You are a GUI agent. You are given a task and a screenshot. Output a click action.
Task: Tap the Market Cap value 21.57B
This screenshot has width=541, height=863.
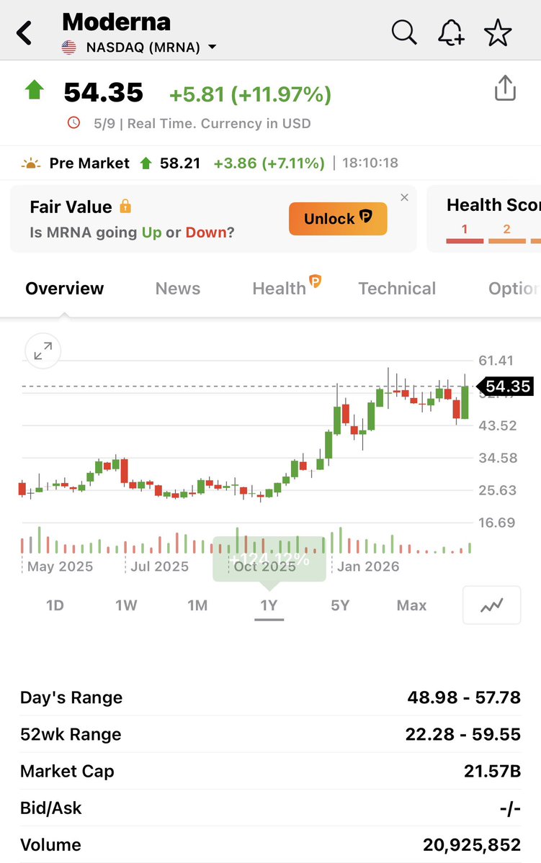point(492,771)
